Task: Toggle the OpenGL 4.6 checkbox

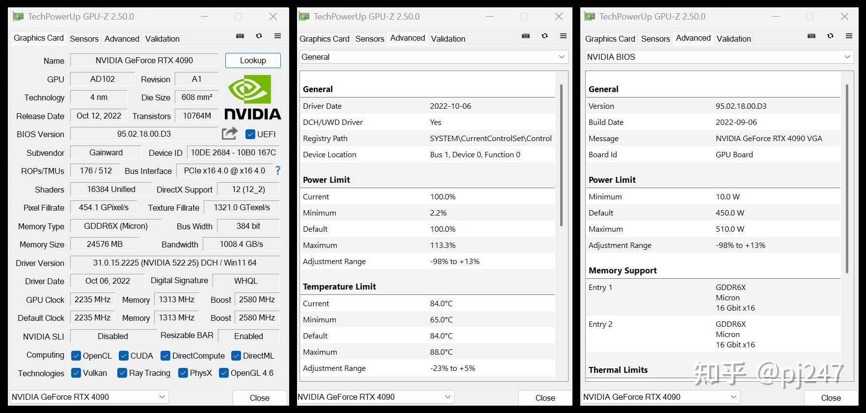Action: pos(224,373)
